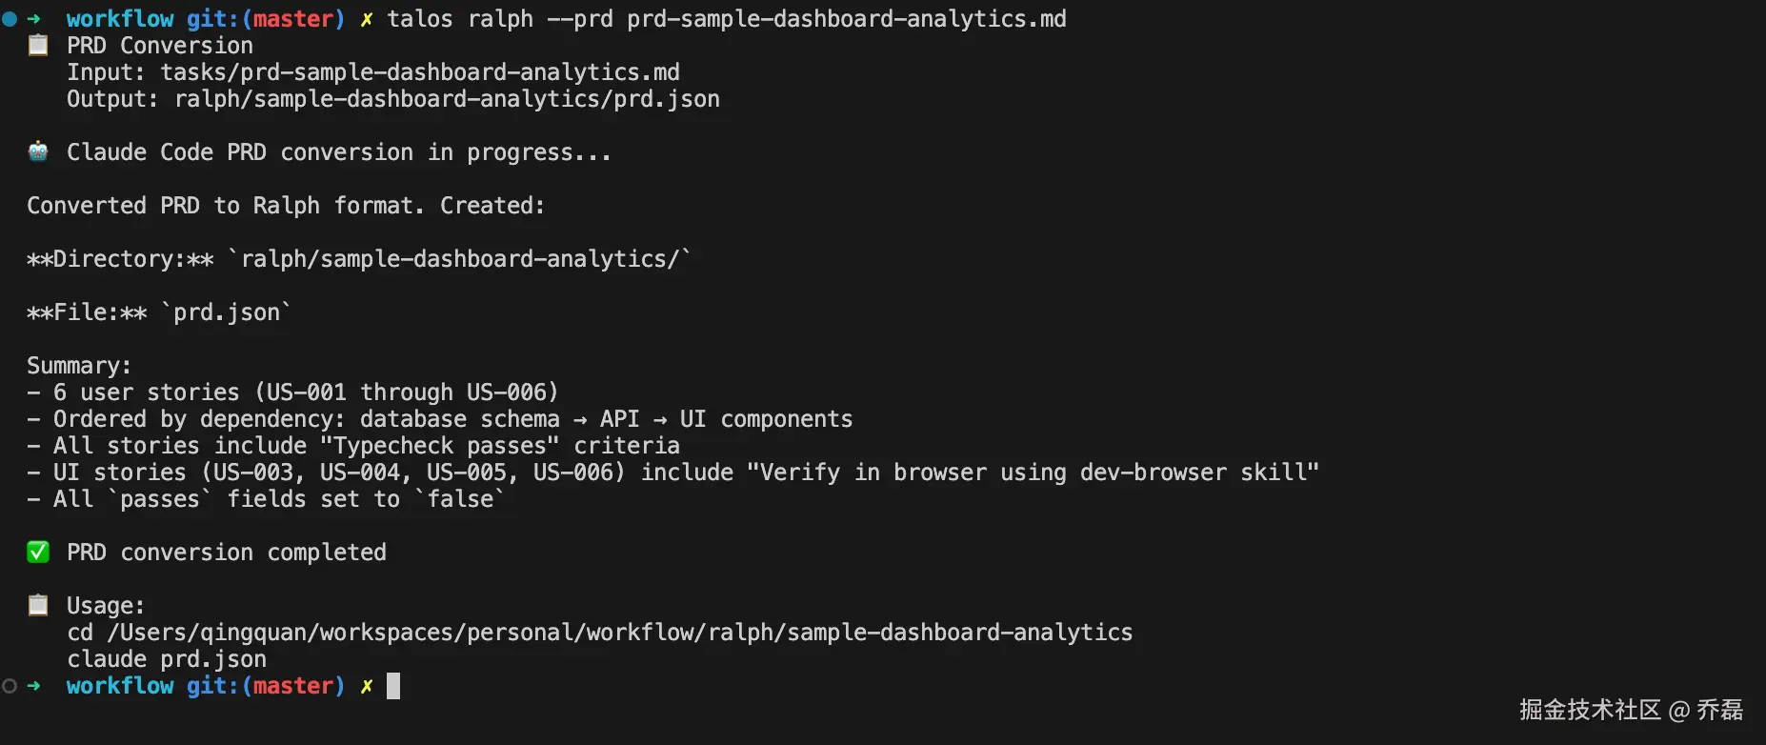Click the master branch name on bottom prompt

coord(293,686)
